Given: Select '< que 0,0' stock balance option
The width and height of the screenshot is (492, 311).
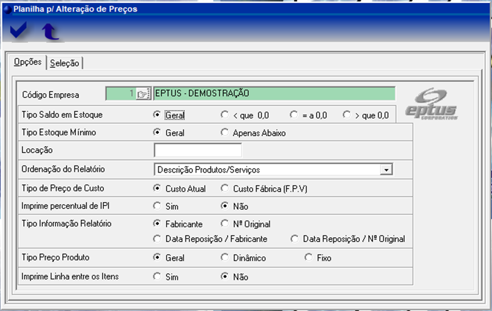Looking at the screenshot, I should point(224,115).
